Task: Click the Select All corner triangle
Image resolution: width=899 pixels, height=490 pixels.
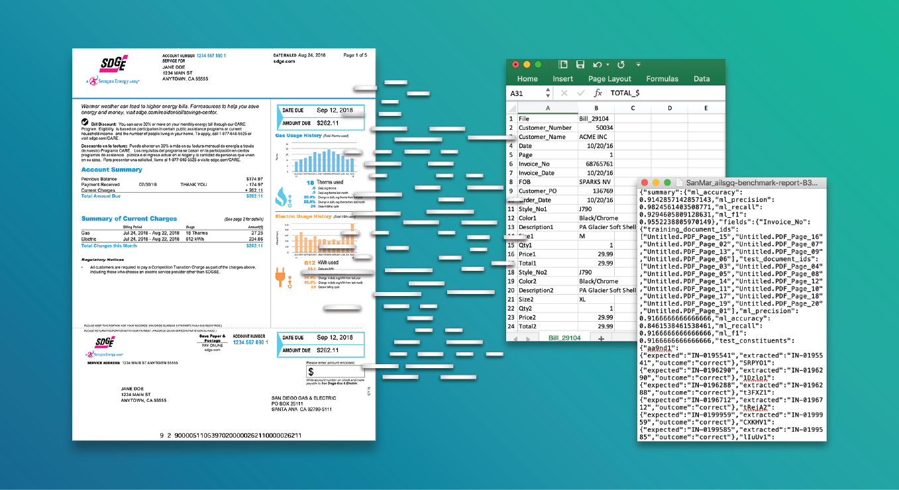Action: pyautogui.click(x=511, y=109)
